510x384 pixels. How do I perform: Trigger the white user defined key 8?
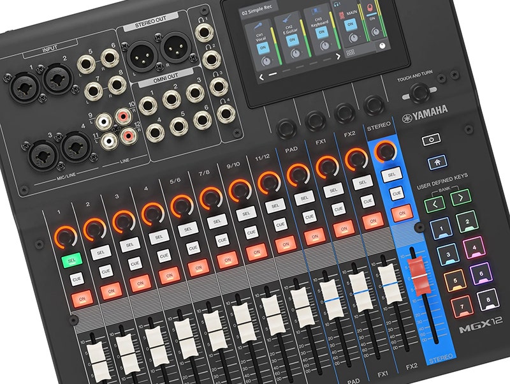488,299
